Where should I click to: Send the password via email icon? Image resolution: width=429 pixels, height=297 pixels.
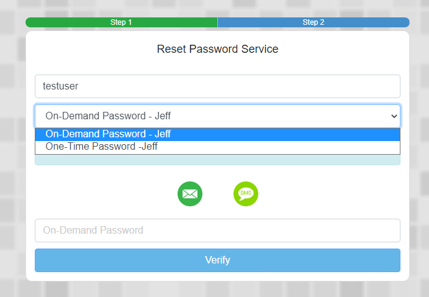pos(190,194)
